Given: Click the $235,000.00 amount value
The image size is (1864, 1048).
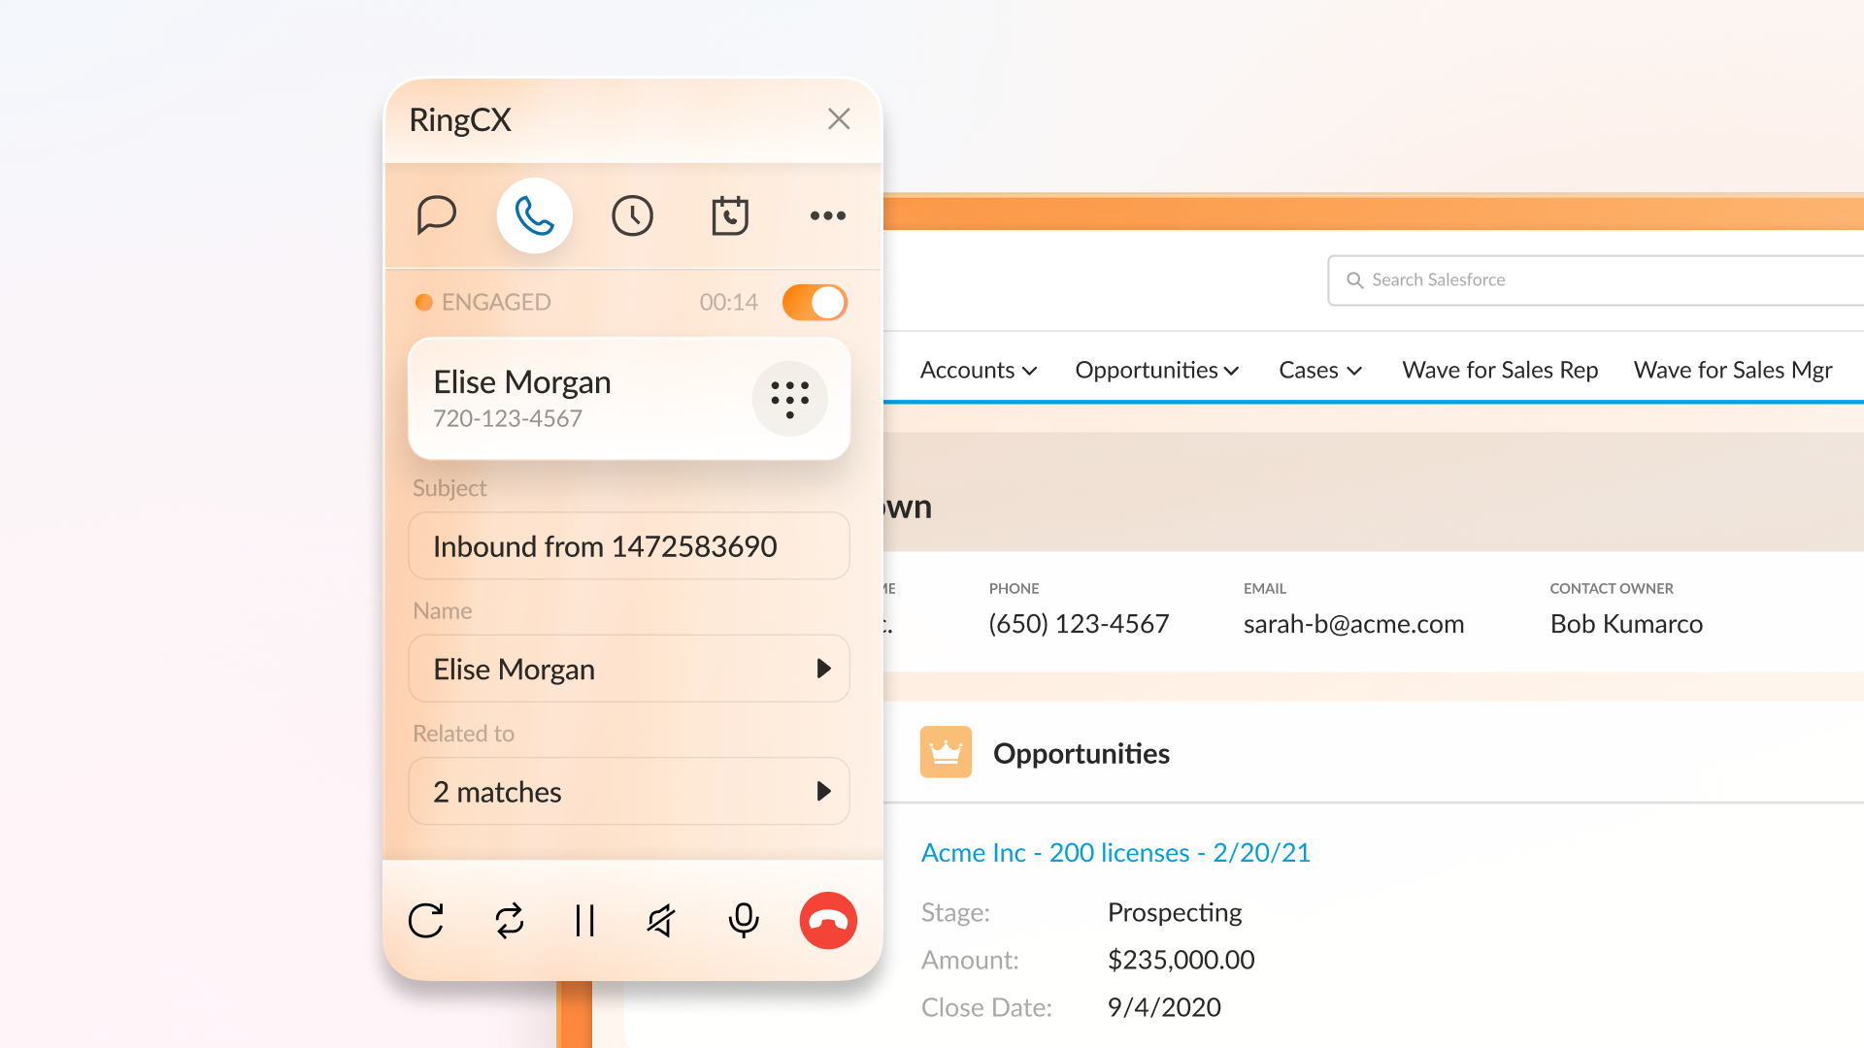Looking at the screenshot, I should tap(1182, 960).
